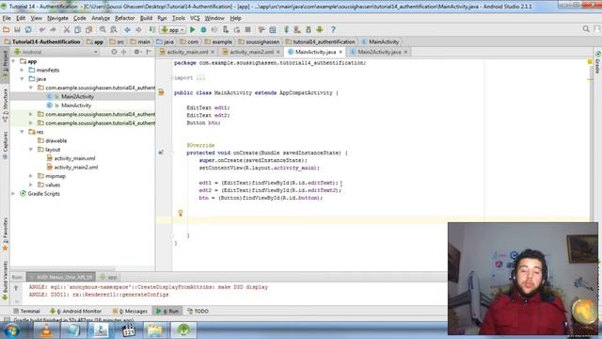The width and height of the screenshot is (602, 339).
Task: Collapse the java folder arrow
Action: tap(23, 79)
